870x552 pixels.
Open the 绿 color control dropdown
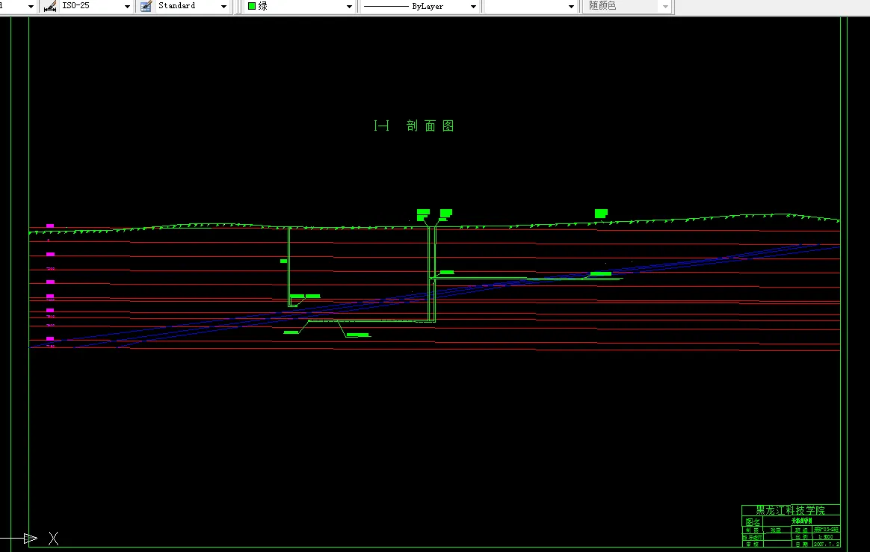click(349, 7)
